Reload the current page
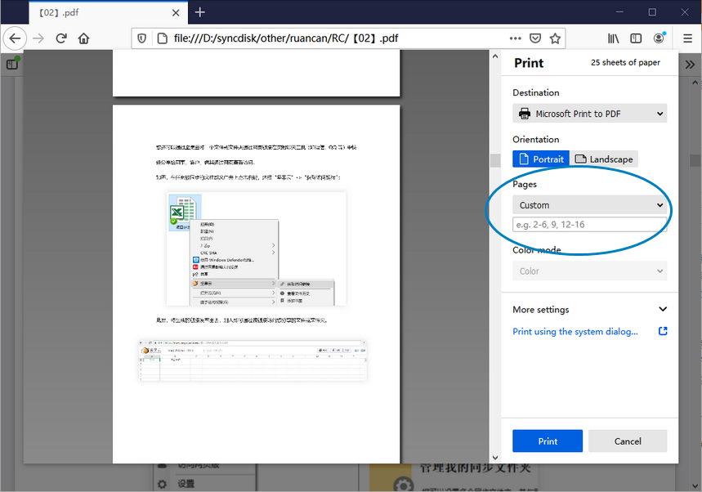Screen dimensions: 702x492 pyautogui.click(x=61, y=38)
